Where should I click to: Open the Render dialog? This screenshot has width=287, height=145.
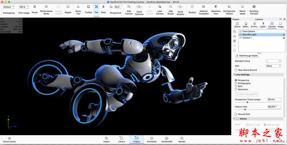[182, 140]
